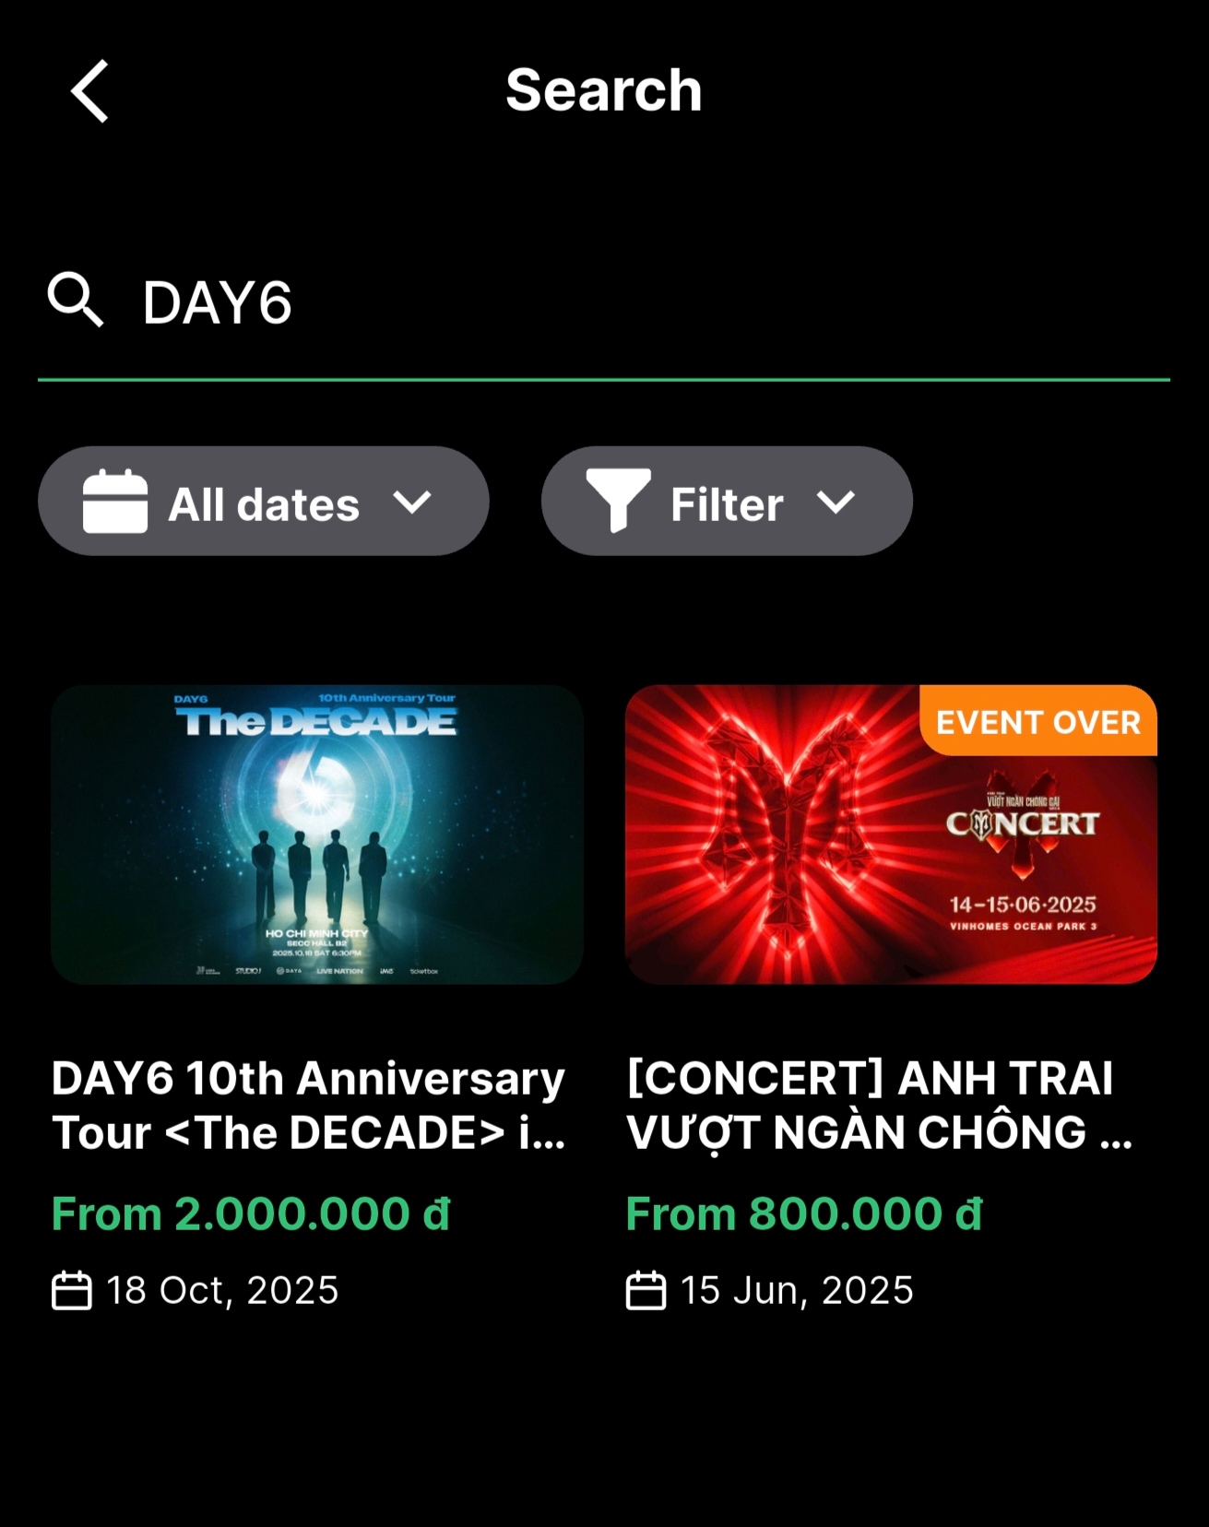Tap the From 2.000.000 đ price

(x=251, y=1213)
